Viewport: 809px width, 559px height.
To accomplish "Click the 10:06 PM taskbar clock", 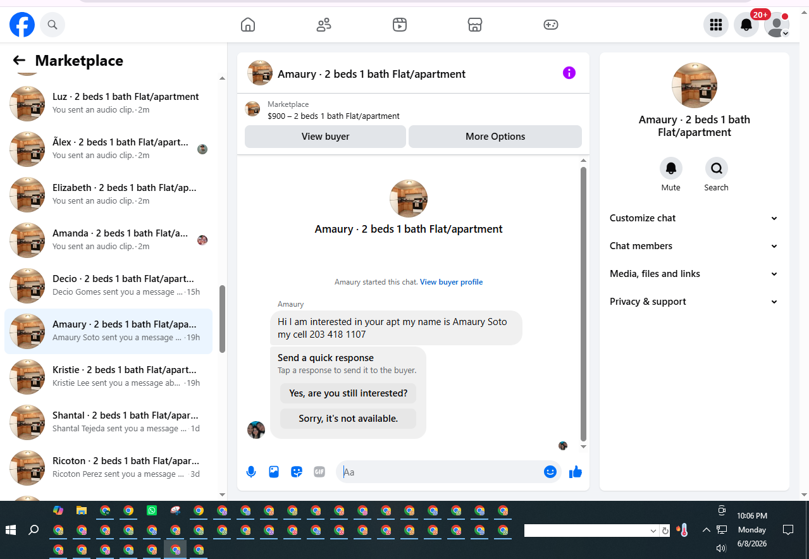I will tap(752, 516).
